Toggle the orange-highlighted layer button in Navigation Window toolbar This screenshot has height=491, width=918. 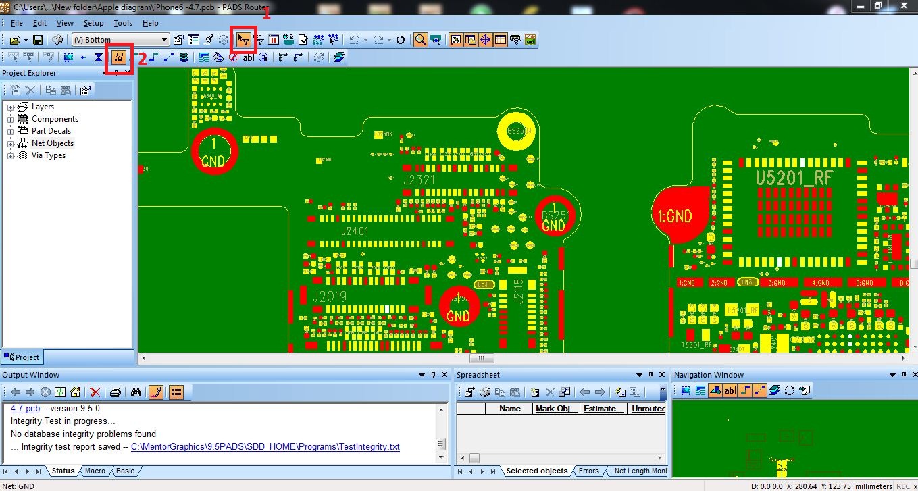(x=715, y=390)
